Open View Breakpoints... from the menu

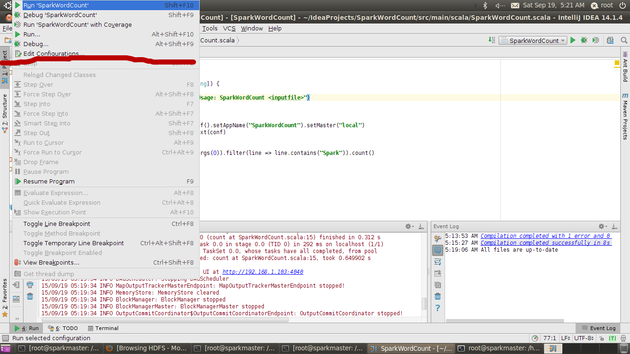click(x=106, y=262)
